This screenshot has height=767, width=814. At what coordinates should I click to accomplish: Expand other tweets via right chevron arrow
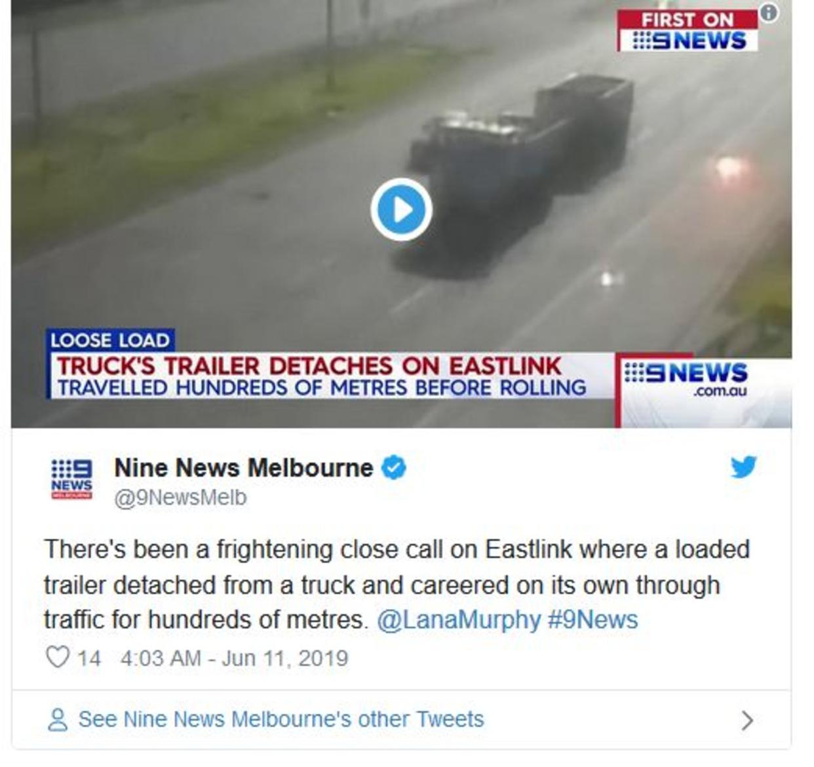(x=747, y=720)
